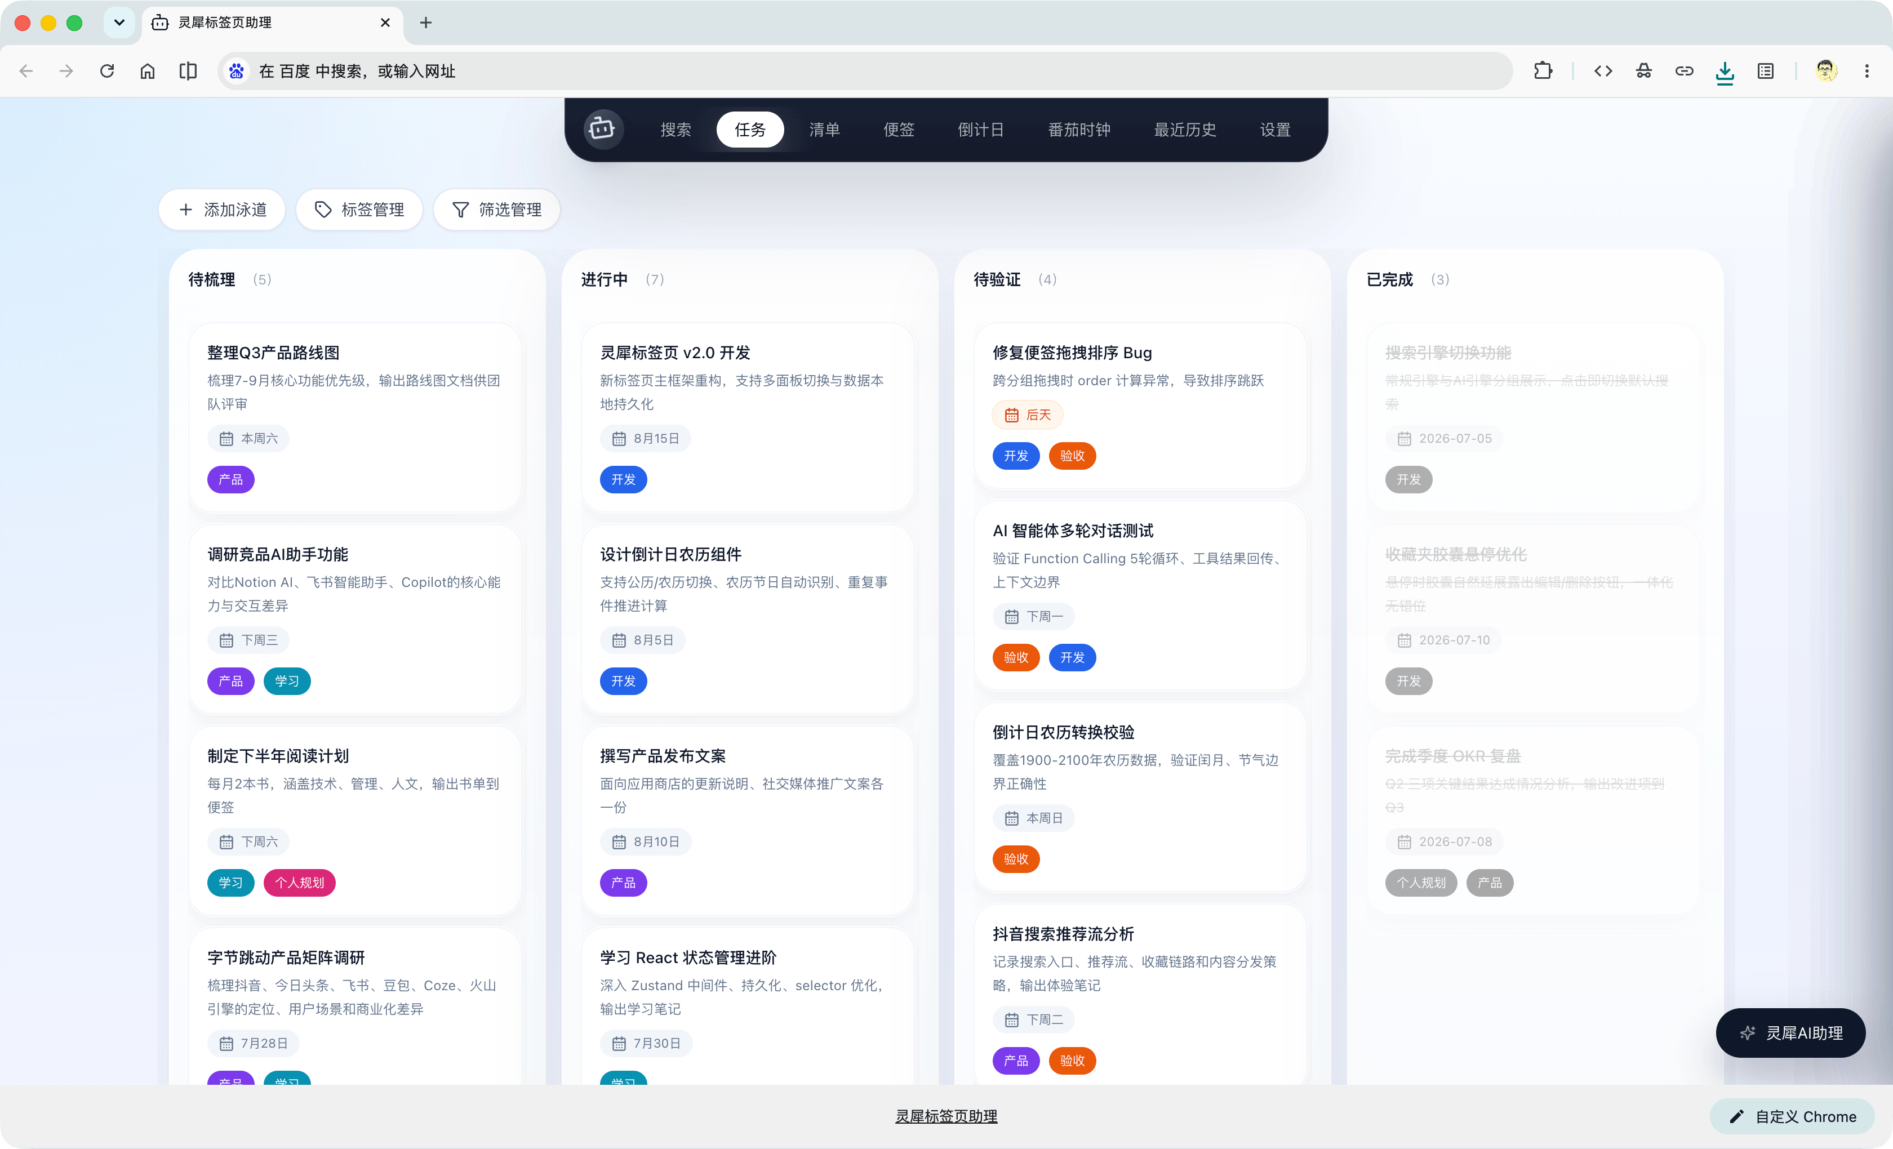Click the robot logo in navigation bar
The width and height of the screenshot is (1893, 1149).
pyautogui.click(x=603, y=129)
